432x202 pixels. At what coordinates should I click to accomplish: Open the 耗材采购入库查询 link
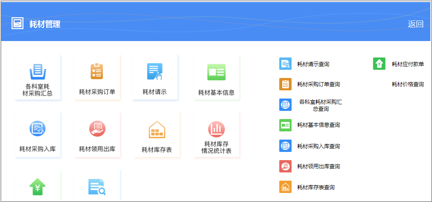coord(318,146)
